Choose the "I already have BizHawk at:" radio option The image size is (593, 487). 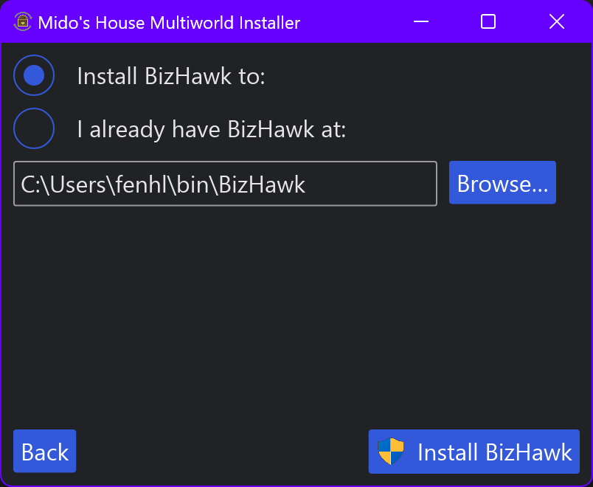point(34,128)
